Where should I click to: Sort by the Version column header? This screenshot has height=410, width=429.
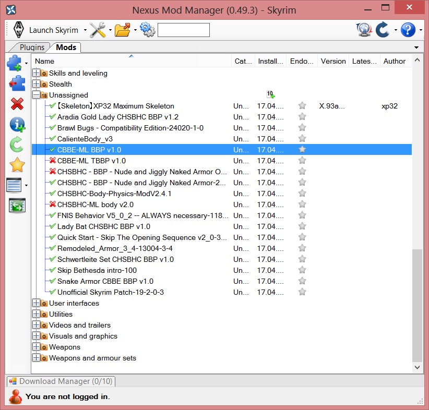333,61
